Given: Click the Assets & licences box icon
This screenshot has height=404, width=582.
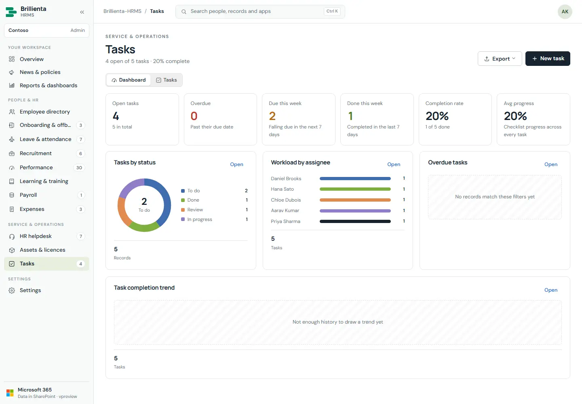Looking at the screenshot, I should (x=12, y=250).
